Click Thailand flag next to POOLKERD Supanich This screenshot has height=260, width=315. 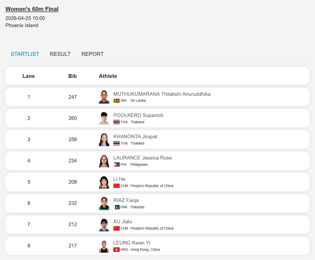click(x=116, y=122)
